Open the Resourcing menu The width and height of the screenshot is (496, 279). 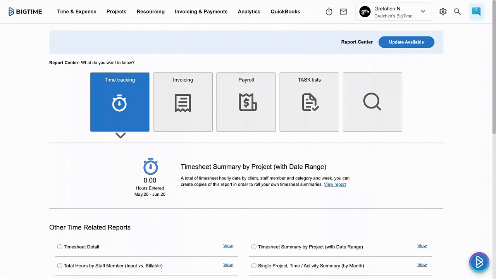click(151, 12)
